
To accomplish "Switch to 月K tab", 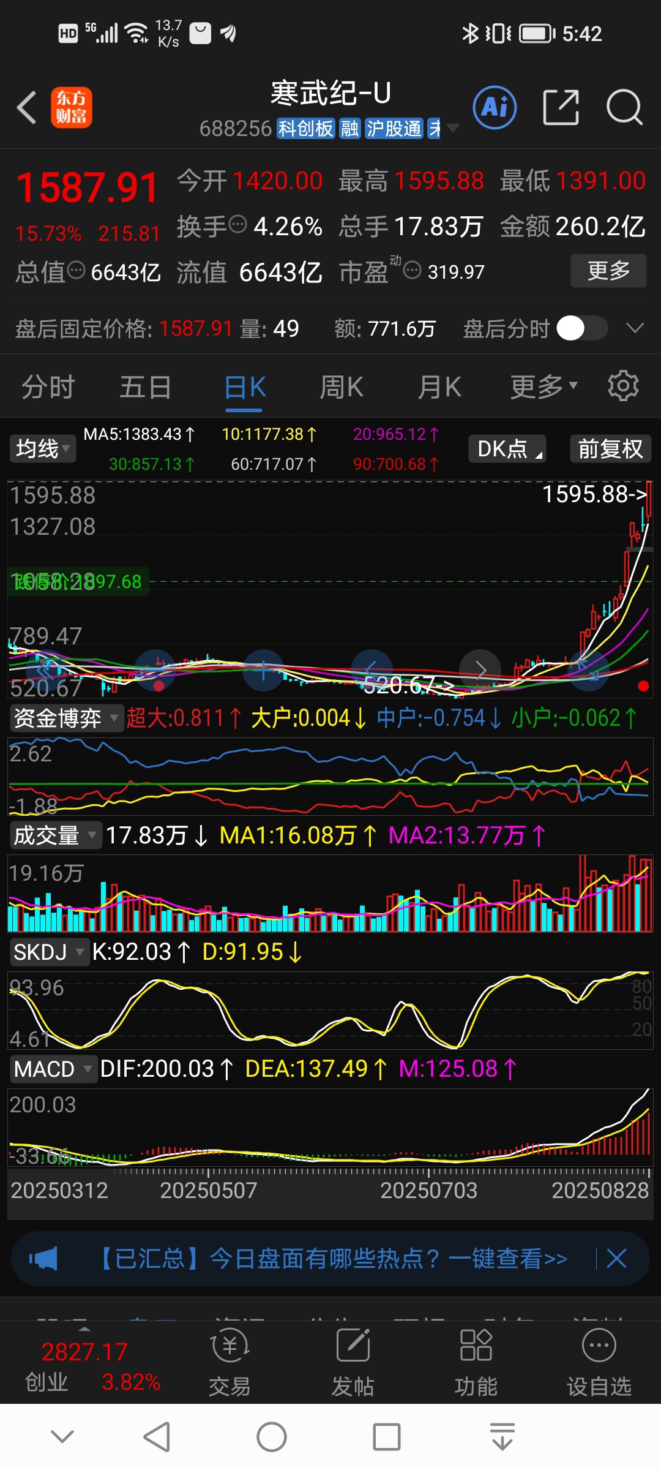I will coord(439,386).
